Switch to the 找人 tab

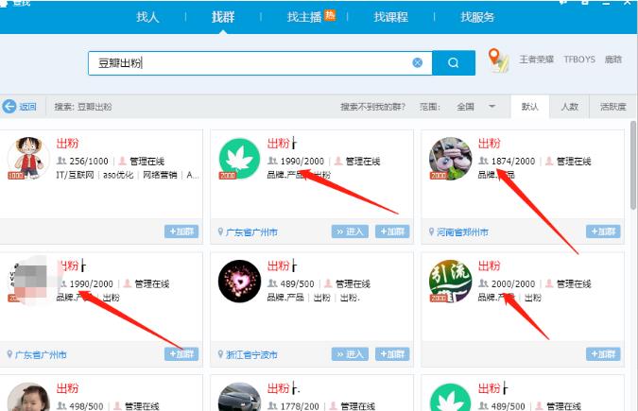coord(148,17)
